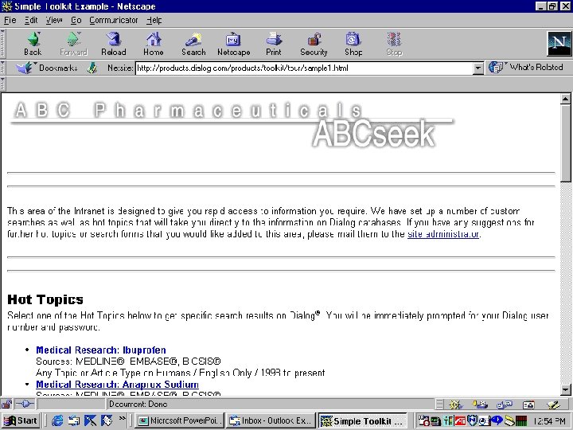Open the Security info icon
Screen dimensions: 573x430
314,44
